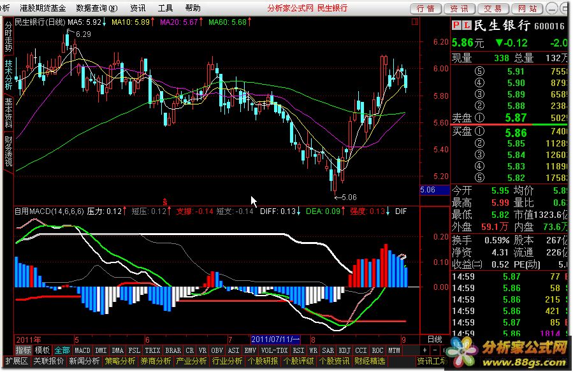Select the OBV indicator

[x=217, y=350]
